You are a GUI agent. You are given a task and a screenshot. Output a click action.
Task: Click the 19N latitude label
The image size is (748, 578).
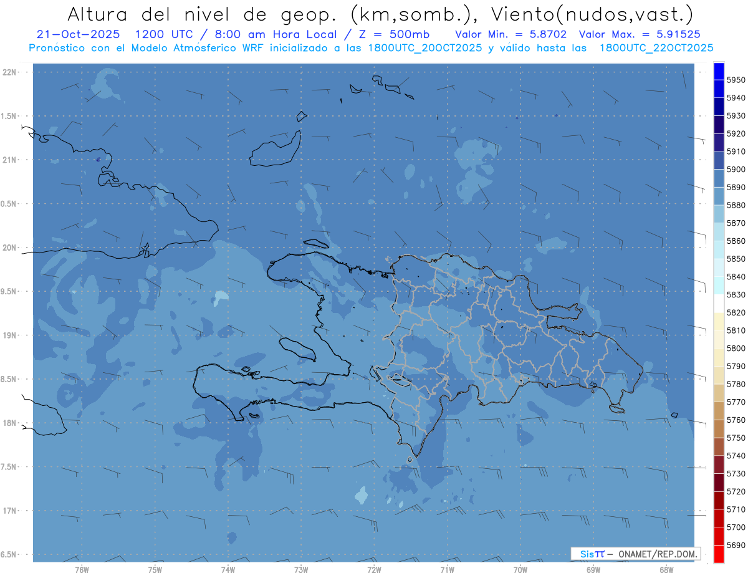pos(9,335)
